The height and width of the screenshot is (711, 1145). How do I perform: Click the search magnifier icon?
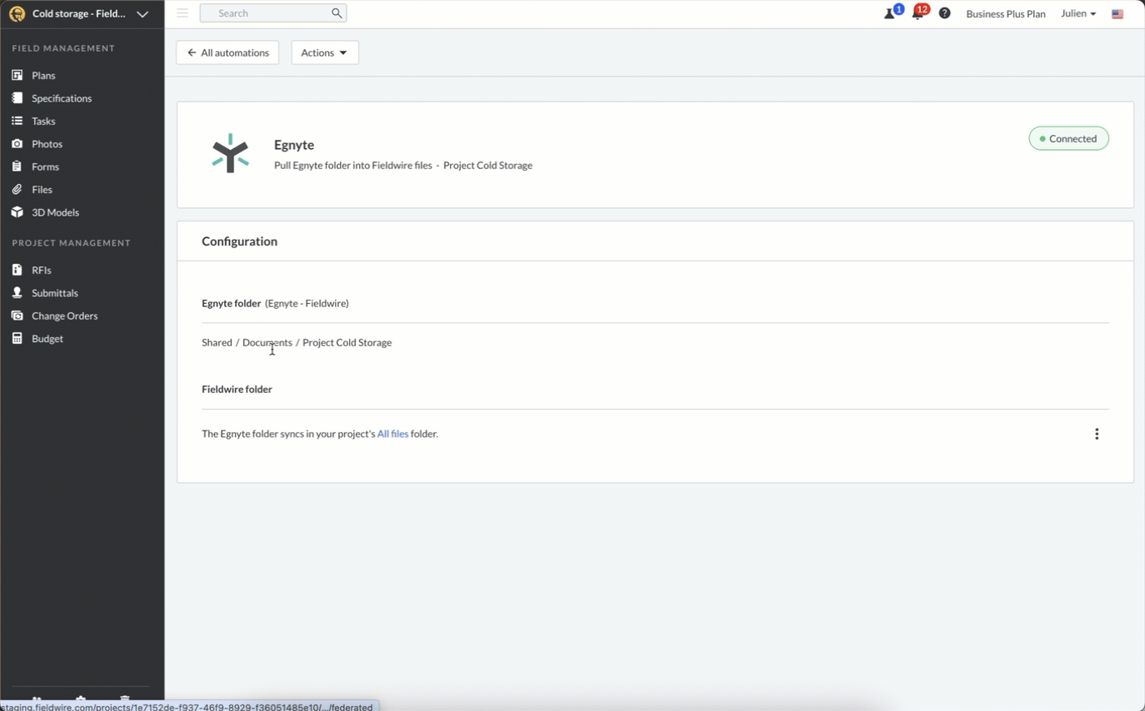click(x=337, y=13)
